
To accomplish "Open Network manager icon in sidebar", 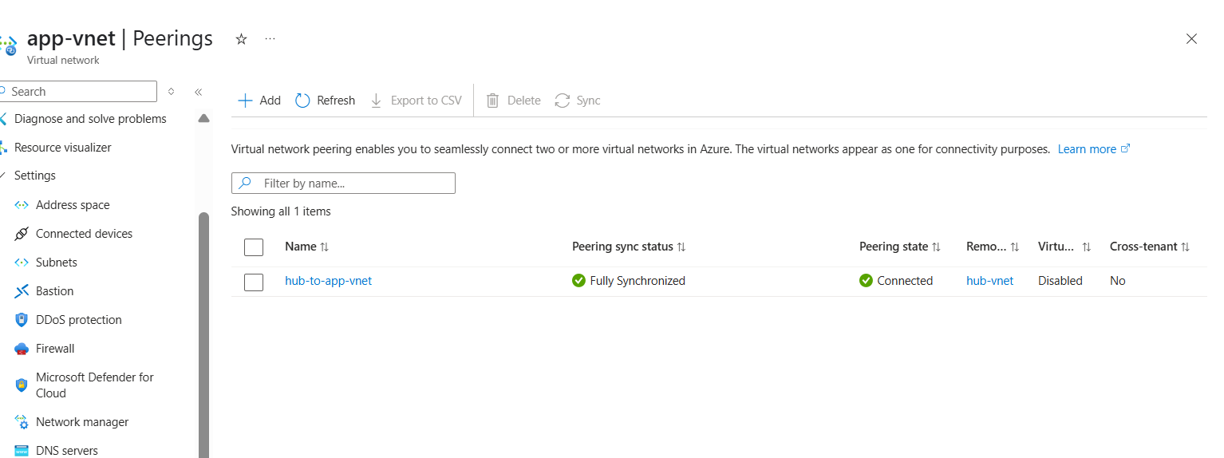I will 22,422.
